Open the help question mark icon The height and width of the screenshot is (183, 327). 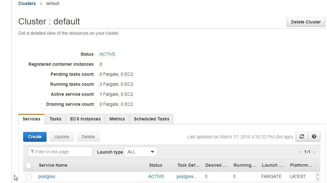tap(314, 137)
